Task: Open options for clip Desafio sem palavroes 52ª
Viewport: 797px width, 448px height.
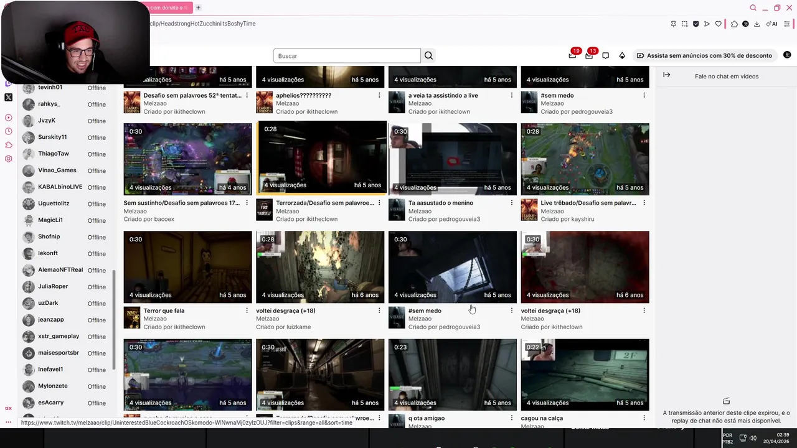Action: pos(247,95)
